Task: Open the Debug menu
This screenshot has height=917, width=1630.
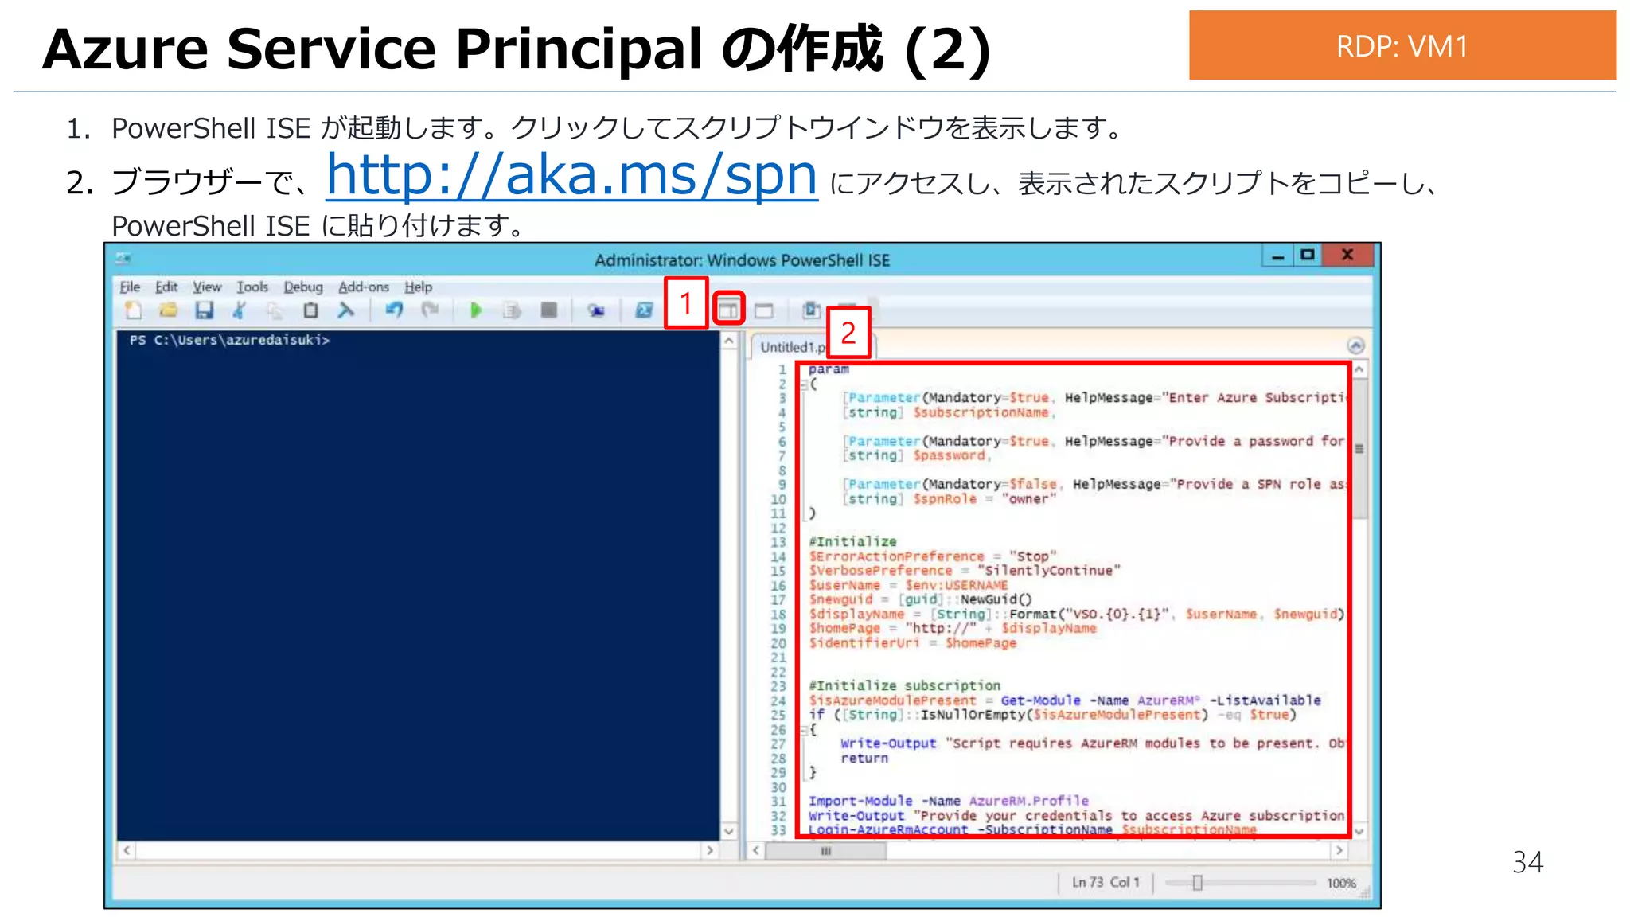Action: 303,287
